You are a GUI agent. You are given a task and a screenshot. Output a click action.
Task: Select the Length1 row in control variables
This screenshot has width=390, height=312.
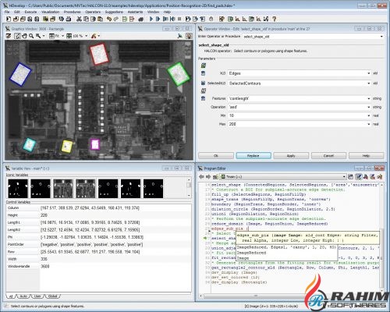click(98, 222)
